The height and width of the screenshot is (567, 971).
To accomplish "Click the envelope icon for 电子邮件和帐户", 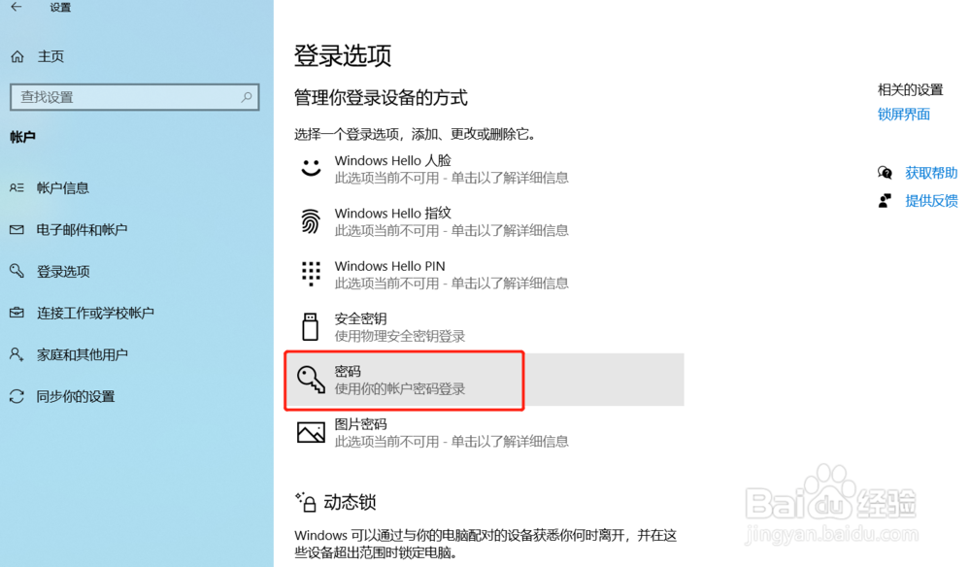I will click(17, 230).
